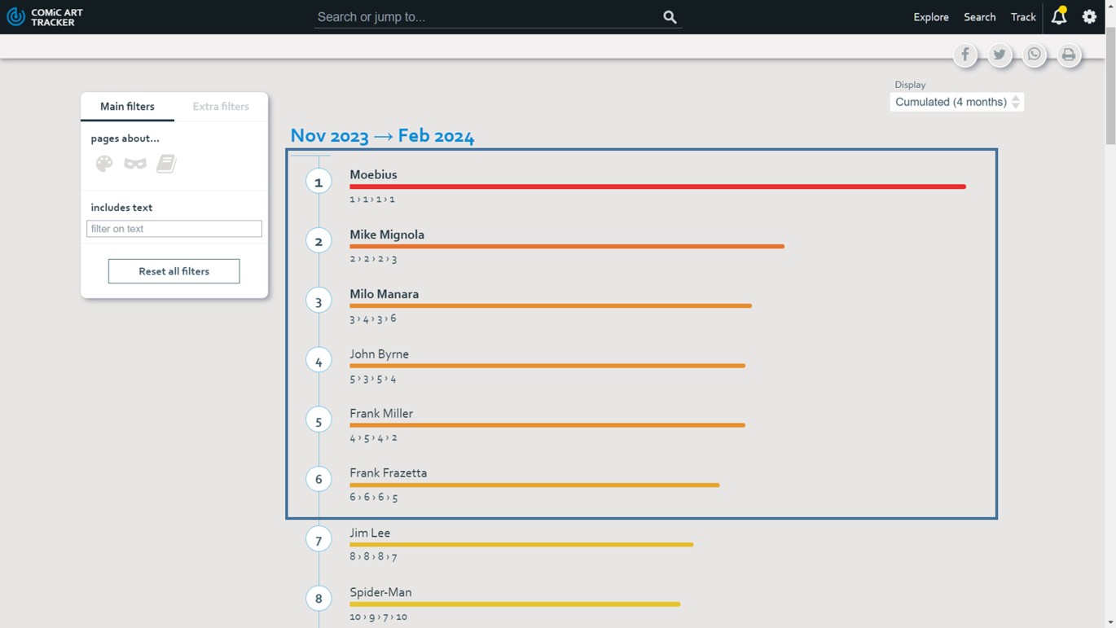Select the Main filters tab
Image resolution: width=1116 pixels, height=628 pixels.
pyautogui.click(x=127, y=107)
